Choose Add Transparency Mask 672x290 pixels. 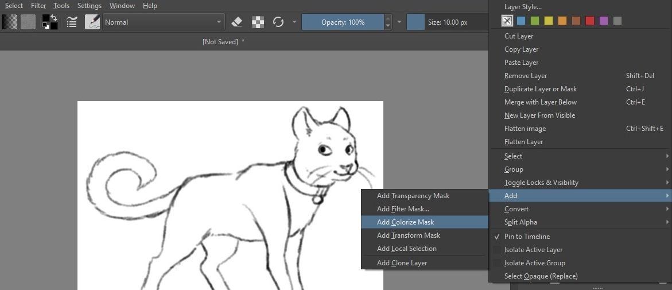pyautogui.click(x=425, y=196)
